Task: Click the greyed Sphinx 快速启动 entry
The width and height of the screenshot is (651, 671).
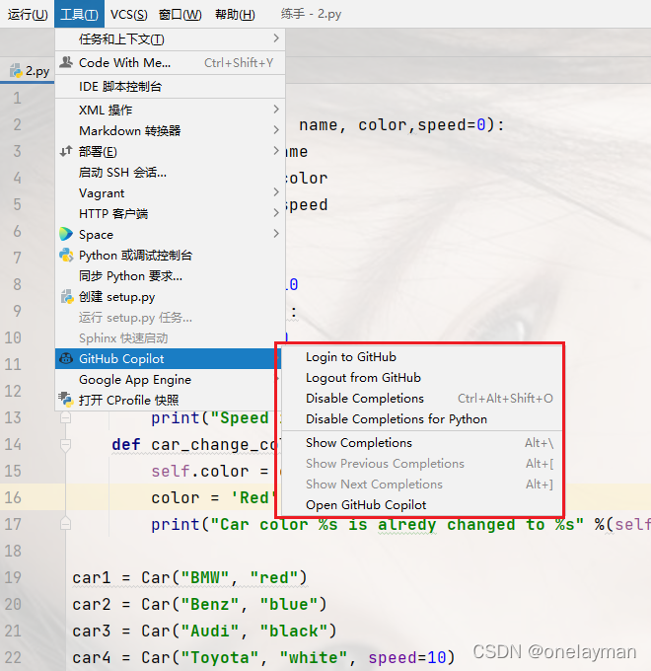Action: 171,338
